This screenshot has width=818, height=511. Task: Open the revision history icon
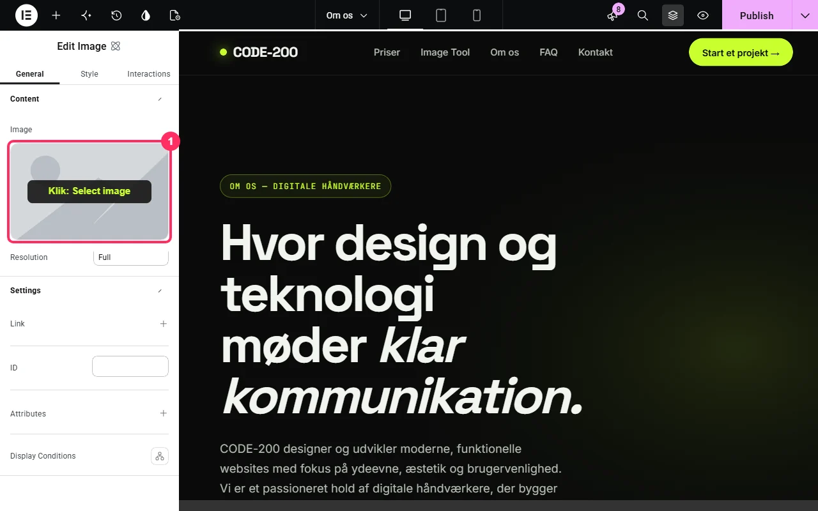pyautogui.click(x=116, y=15)
